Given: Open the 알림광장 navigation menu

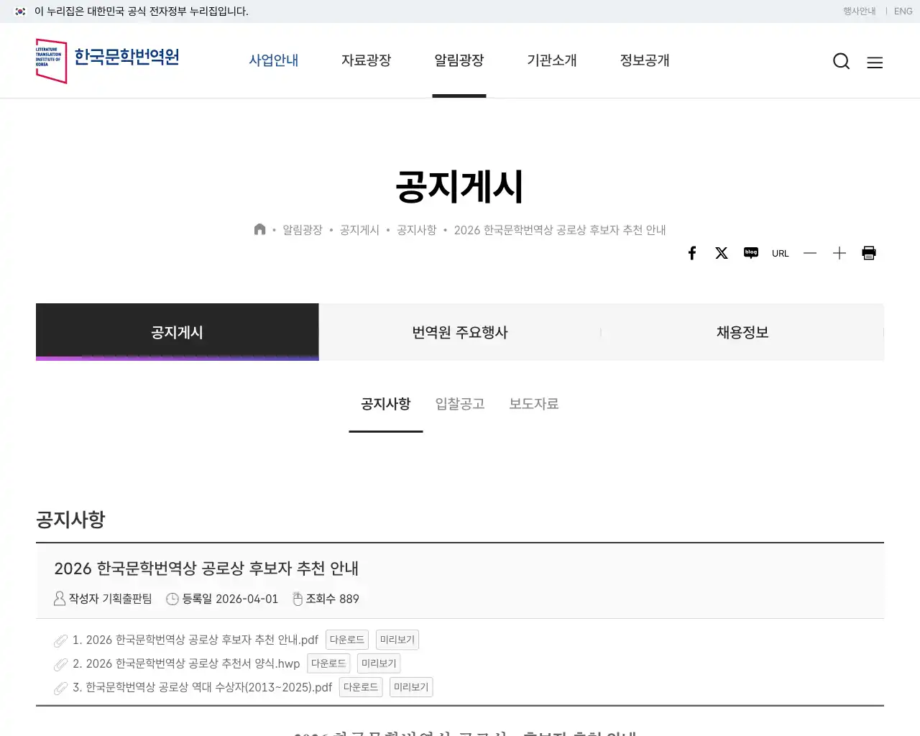Looking at the screenshot, I should 459,60.
